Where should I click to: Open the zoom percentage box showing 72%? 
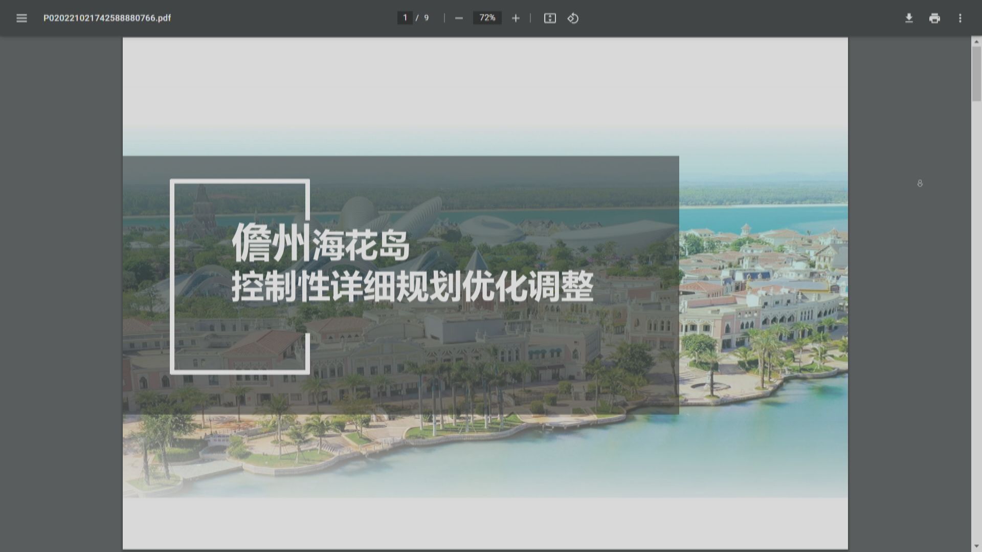pyautogui.click(x=486, y=18)
